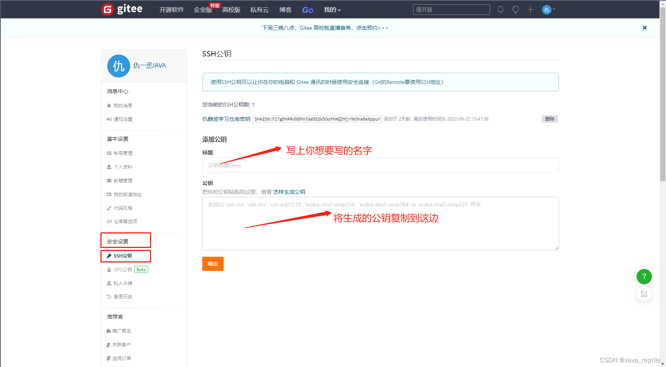Click the Beta badge next to GPG公钥
The image size is (666, 367).
(141, 270)
